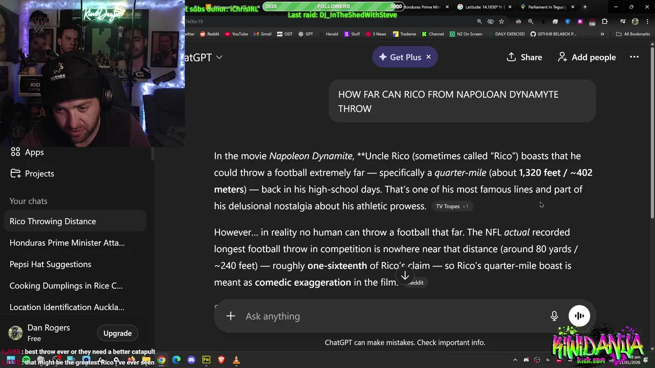Collapse the Your chats section

click(28, 201)
